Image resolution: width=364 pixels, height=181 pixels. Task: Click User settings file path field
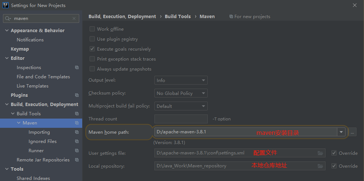point(240,153)
